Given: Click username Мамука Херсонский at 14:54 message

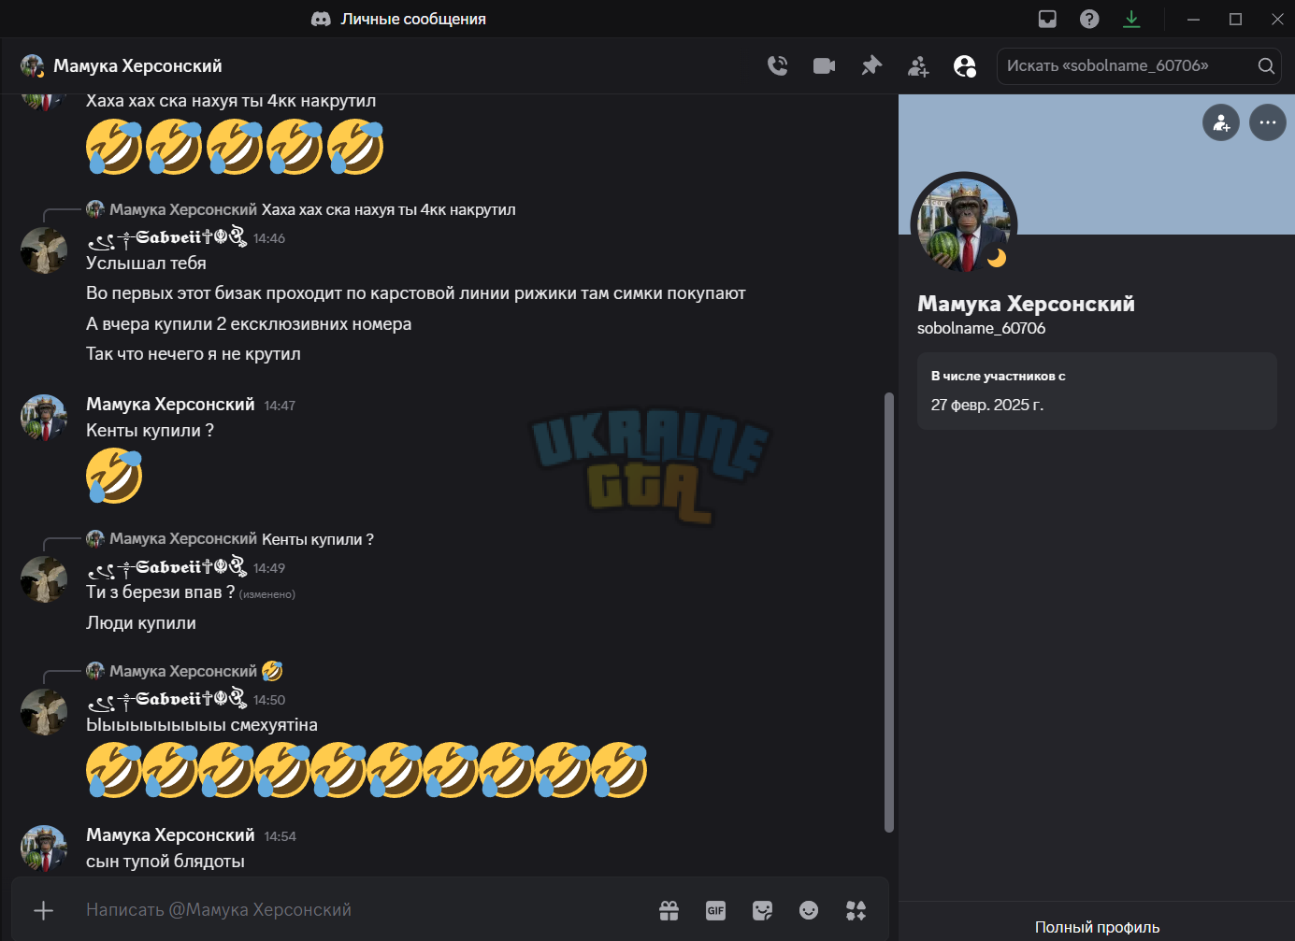Looking at the screenshot, I should click(170, 834).
